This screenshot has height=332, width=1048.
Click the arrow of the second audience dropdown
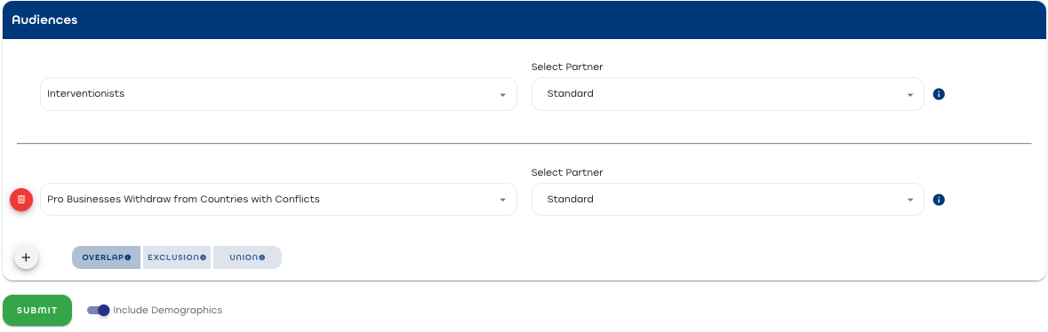[502, 201]
